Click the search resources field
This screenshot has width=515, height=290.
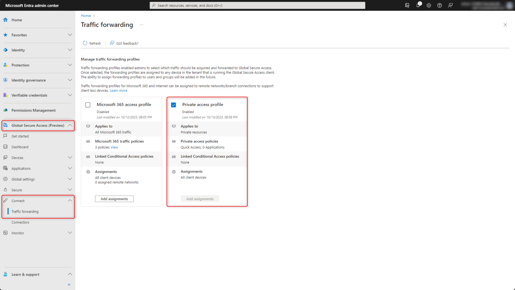tap(257, 5)
